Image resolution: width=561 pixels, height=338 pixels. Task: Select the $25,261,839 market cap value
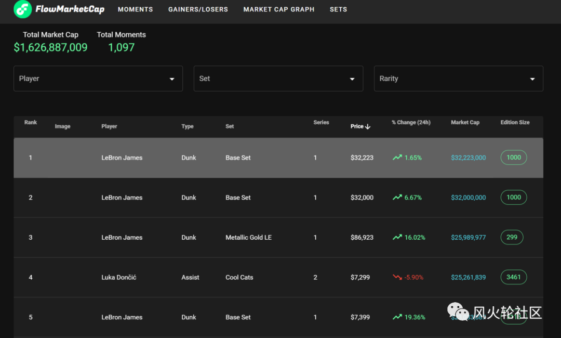pos(469,277)
